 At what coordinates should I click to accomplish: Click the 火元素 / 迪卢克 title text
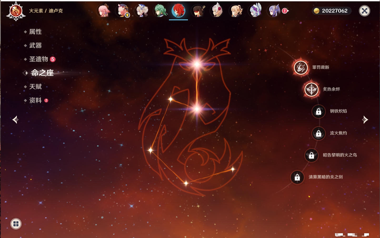46,11
